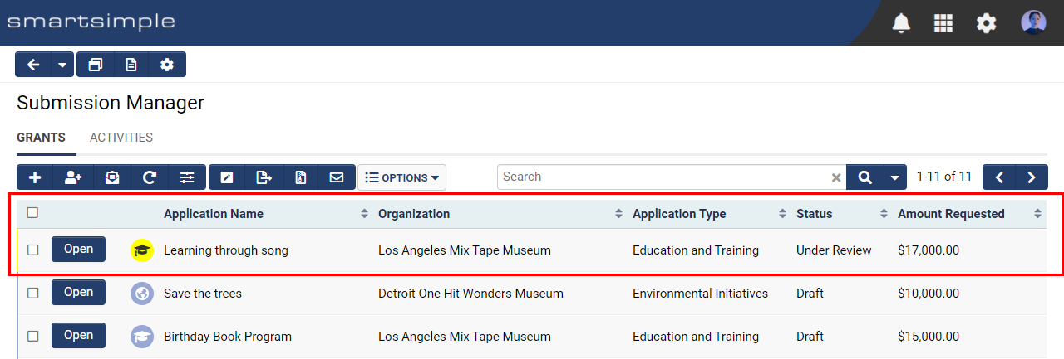Viewport: 1064px width, 359px height.
Task: Open the notifications bell in the header
Action: (901, 23)
